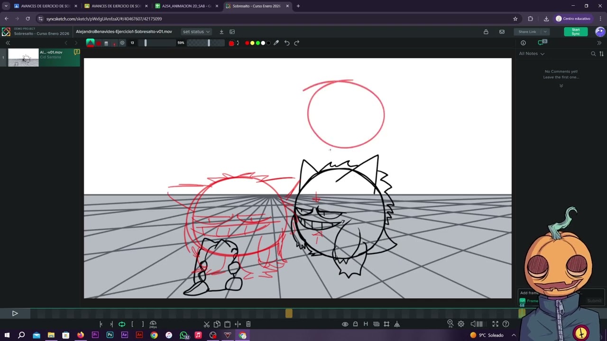
Task: Open drawing tool settings gear
Action: pyautogui.click(x=122, y=43)
